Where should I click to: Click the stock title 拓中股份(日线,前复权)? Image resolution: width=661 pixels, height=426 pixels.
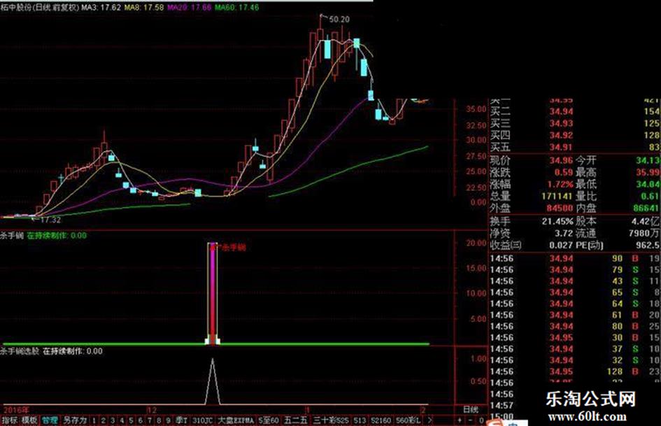click(x=40, y=7)
